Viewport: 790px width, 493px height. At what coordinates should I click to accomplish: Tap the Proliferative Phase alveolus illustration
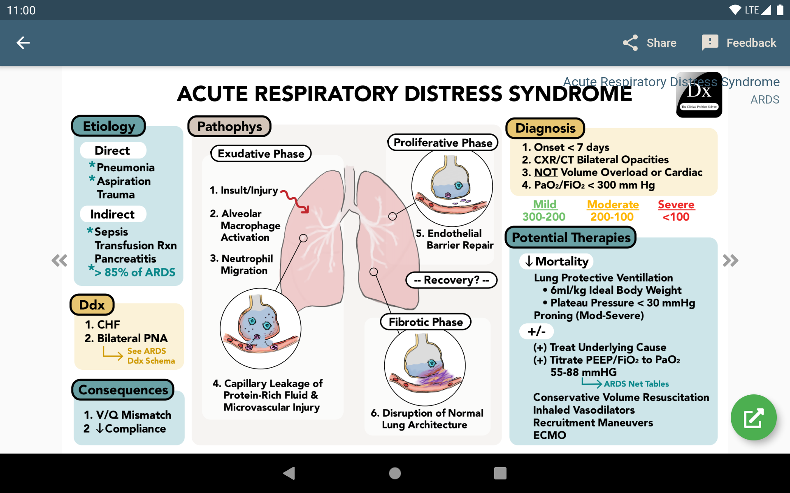coord(452,187)
